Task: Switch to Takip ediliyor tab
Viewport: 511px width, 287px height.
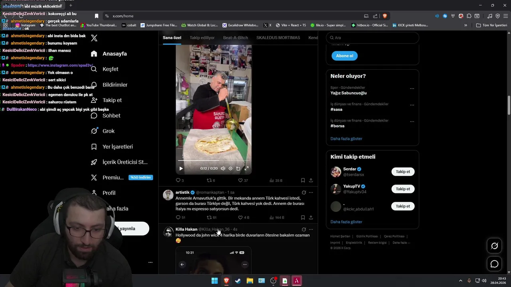Action: click(x=202, y=37)
